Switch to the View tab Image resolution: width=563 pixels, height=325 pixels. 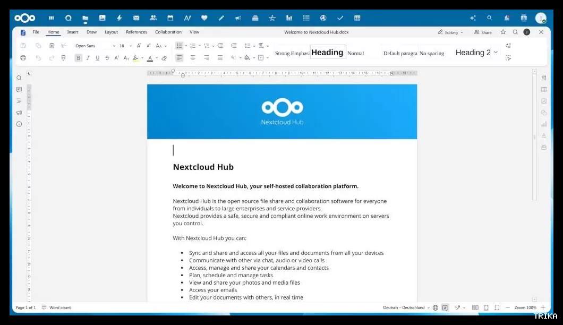point(194,32)
